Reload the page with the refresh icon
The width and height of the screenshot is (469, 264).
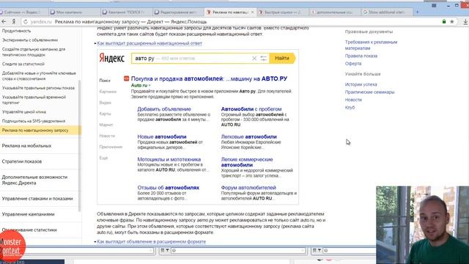pos(26,21)
